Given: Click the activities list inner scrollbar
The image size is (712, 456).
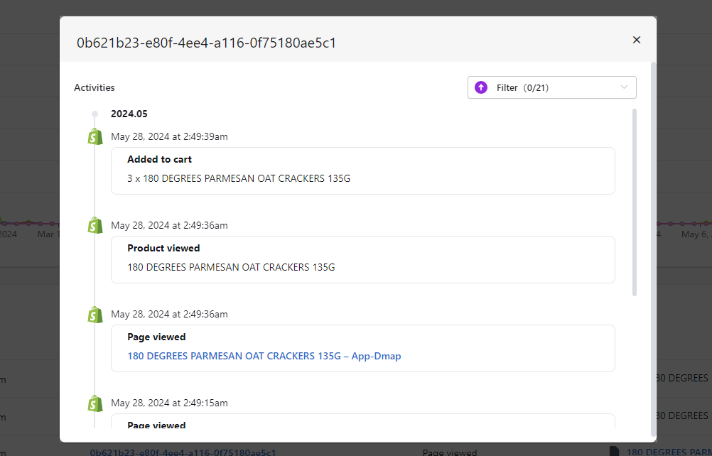Looking at the screenshot, I should click(635, 202).
